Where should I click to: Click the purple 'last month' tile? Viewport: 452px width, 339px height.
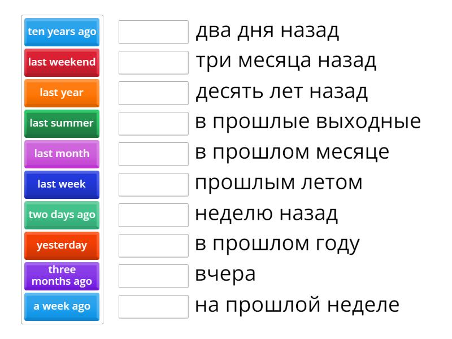point(62,154)
